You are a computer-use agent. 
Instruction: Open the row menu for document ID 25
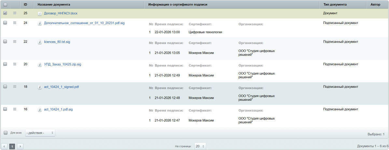15,13
